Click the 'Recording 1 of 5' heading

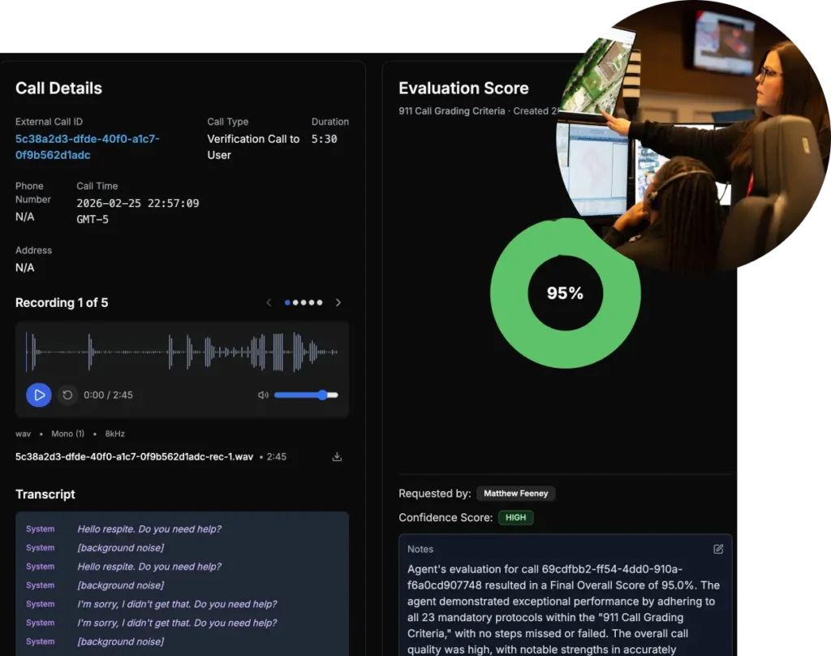[62, 303]
